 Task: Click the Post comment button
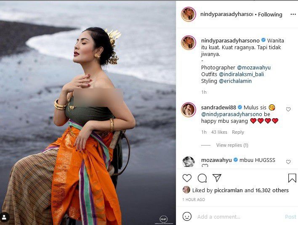[290, 217]
